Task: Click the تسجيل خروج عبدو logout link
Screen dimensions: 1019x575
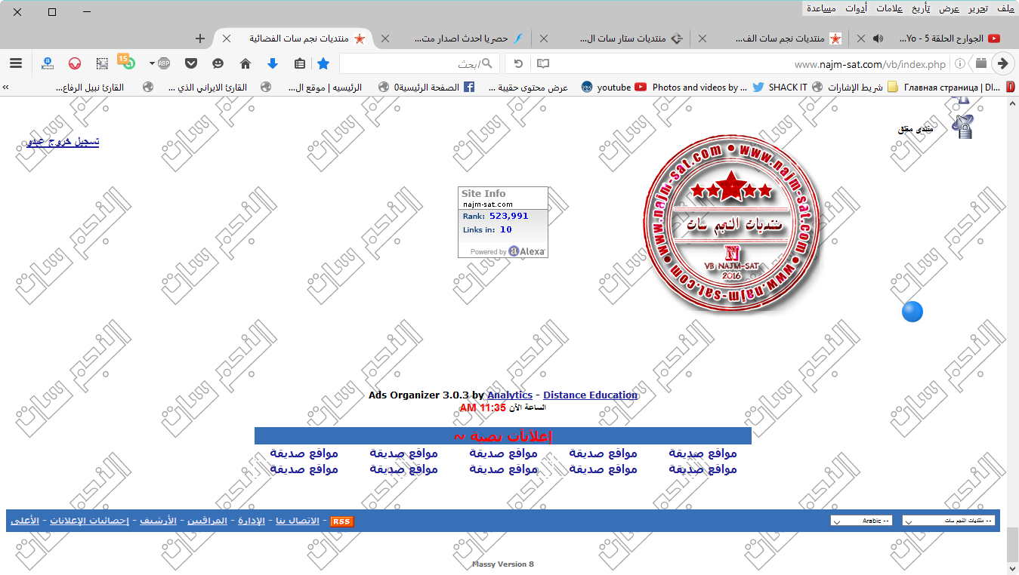Action: click(63, 141)
